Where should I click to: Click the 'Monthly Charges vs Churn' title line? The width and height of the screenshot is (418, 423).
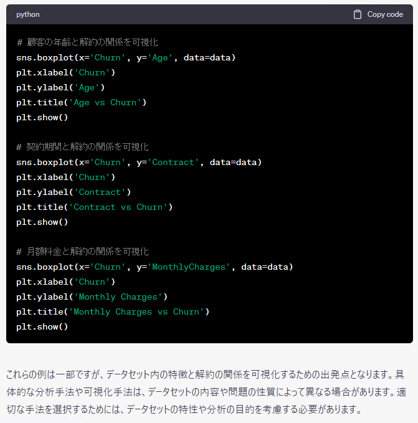click(113, 311)
